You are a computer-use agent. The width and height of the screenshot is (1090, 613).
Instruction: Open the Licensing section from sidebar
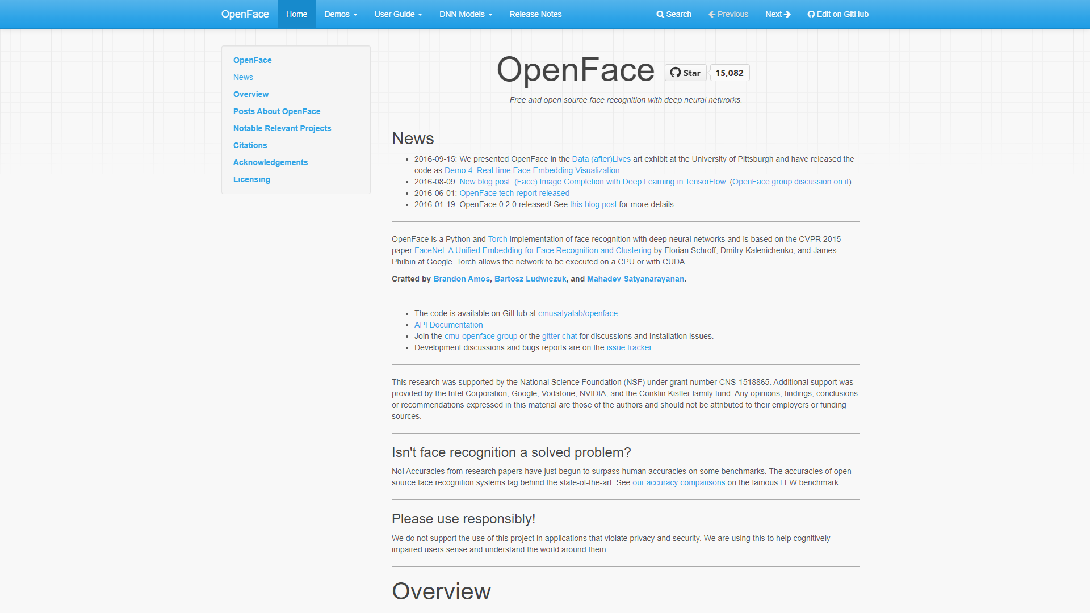click(251, 179)
